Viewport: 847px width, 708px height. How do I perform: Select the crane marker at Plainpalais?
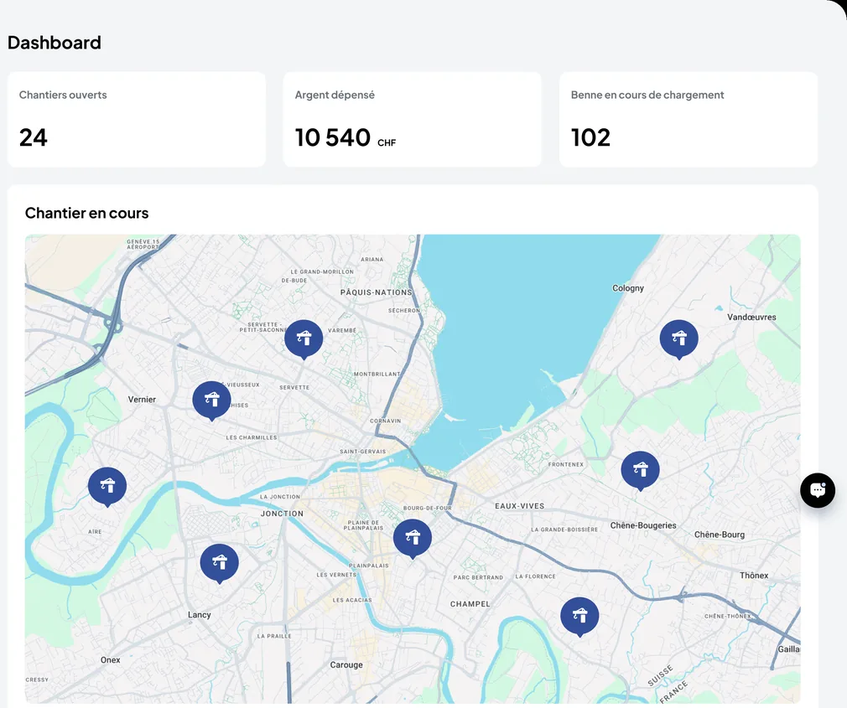pyautogui.click(x=412, y=539)
